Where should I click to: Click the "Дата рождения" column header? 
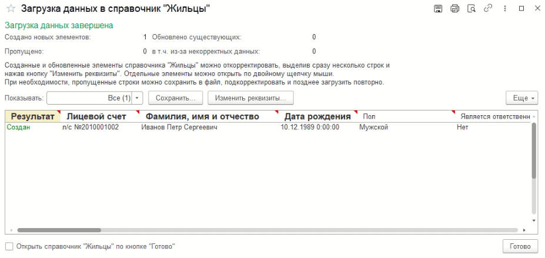(317, 116)
